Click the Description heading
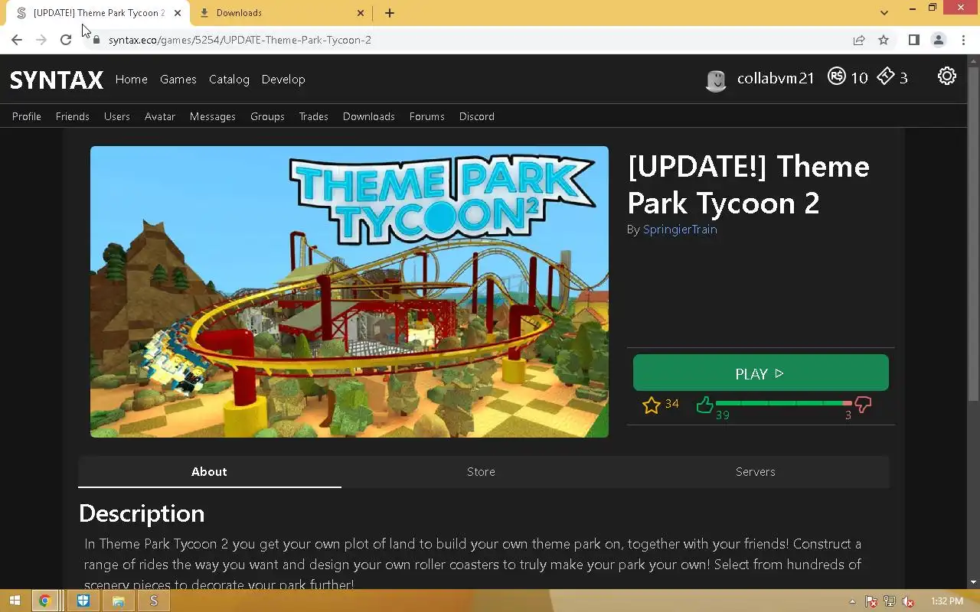 pos(142,513)
